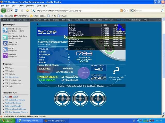Click the Firefox back arrow button
Screen dimensions: 165x123
[4, 11]
